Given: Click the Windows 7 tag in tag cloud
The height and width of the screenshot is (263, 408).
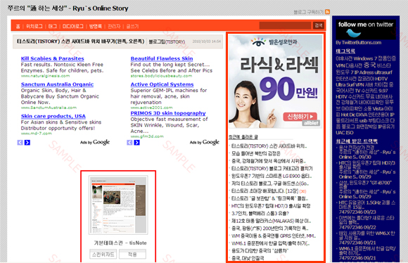Looking at the screenshot, I should pos(365,58).
